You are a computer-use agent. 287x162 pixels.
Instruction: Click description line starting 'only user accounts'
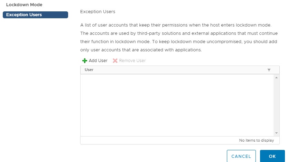click(141, 50)
